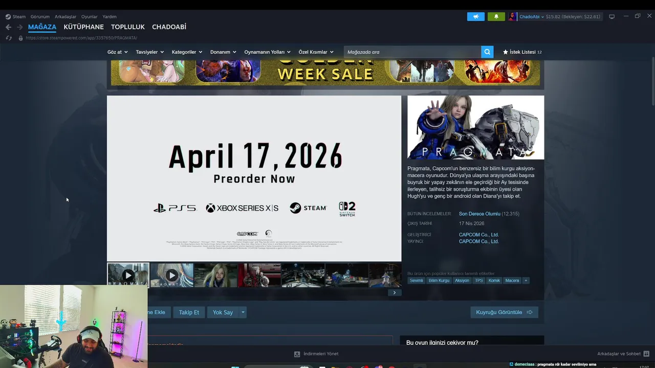Play the first Pragmata trailer thumbnail

click(128, 275)
